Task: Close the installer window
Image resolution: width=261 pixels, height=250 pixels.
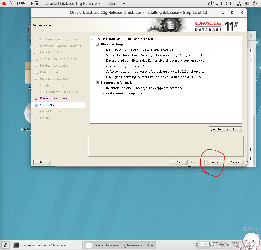Action: pyautogui.click(x=242, y=13)
